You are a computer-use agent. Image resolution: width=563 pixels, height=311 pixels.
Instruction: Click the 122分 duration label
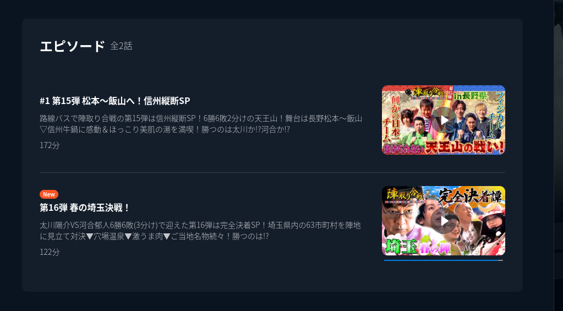coord(50,252)
